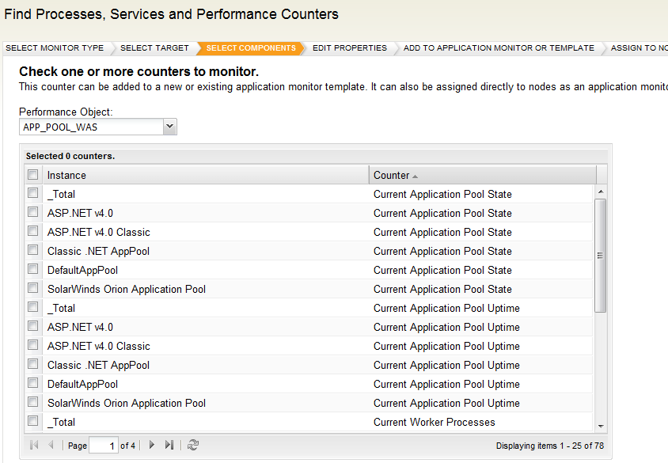668x463 pixels.
Task: Click Add to Application Monitor or Template step
Action: pos(499,48)
